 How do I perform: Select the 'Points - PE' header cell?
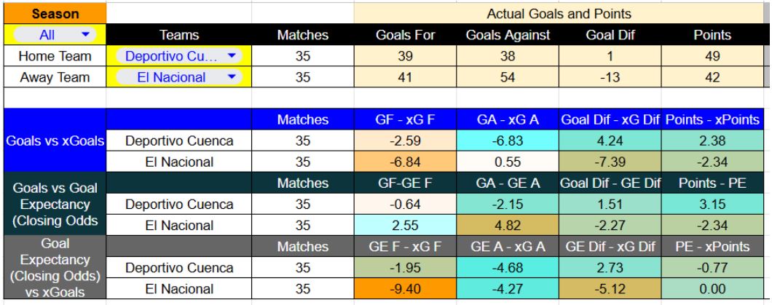tap(713, 183)
